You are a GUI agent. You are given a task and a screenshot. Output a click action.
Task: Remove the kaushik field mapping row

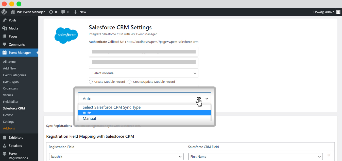[x=329, y=155]
